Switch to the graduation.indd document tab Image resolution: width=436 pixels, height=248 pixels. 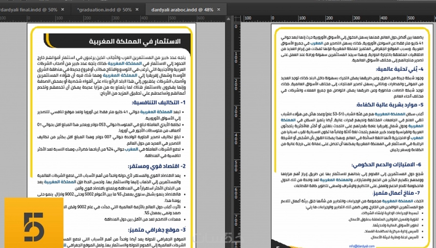104,10
